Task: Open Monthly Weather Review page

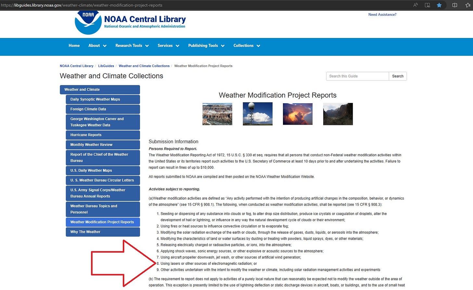Action: 103,145
